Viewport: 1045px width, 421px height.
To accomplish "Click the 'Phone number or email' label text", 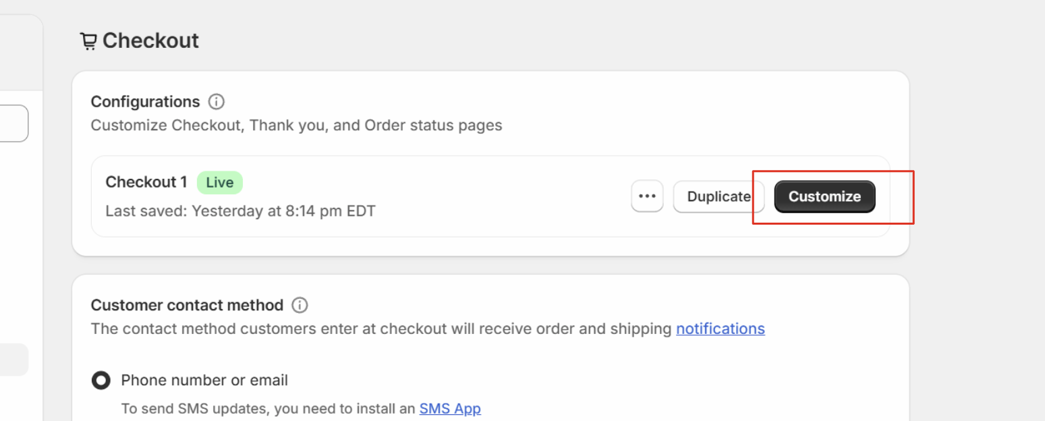I will [204, 381].
